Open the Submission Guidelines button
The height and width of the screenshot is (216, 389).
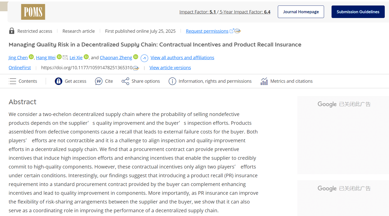[358, 12]
